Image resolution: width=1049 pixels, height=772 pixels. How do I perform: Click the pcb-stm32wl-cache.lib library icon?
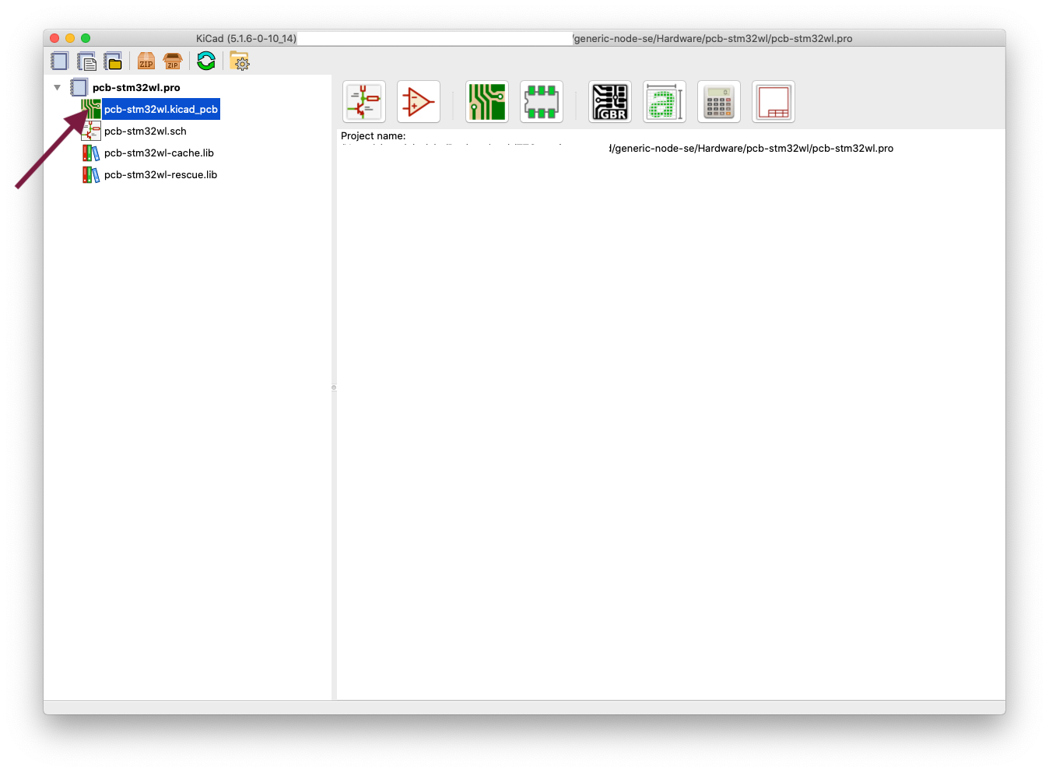click(x=91, y=153)
